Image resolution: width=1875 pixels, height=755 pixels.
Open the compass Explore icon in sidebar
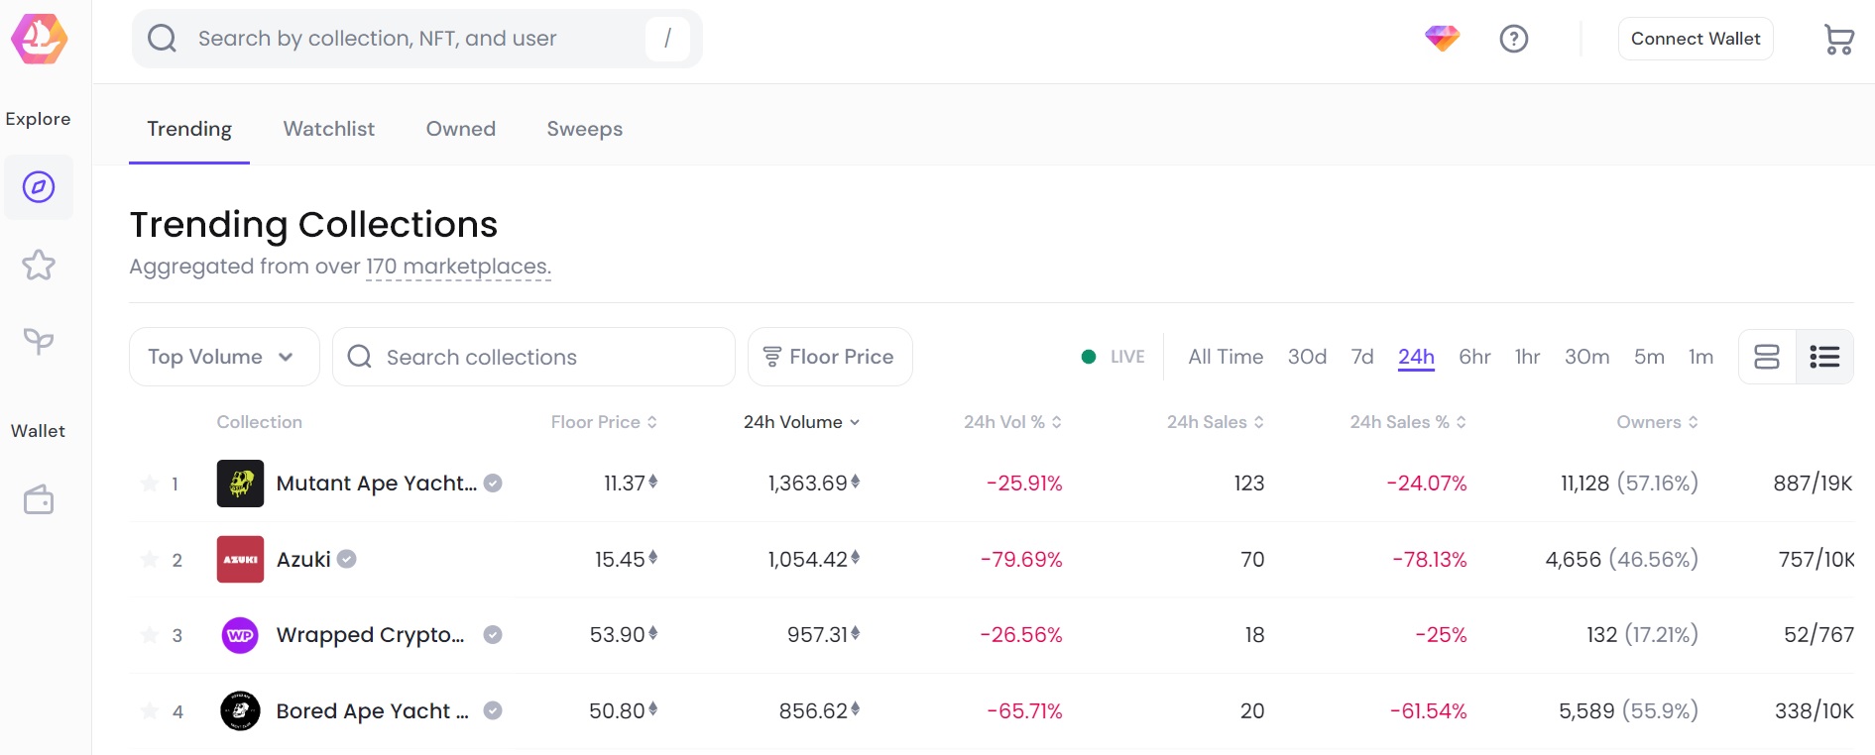pos(39,187)
